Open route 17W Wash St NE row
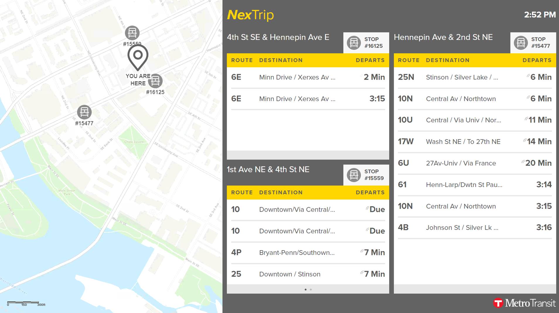The width and height of the screenshot is (559, 313). (474, 142)
